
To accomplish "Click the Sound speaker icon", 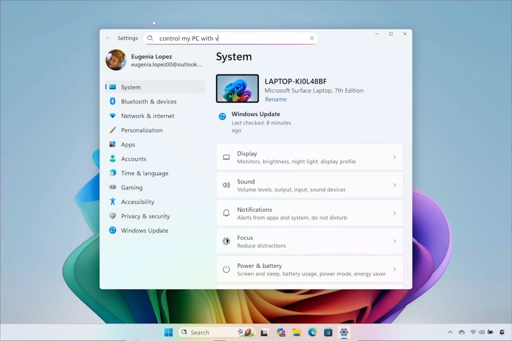I will [226, 185].
